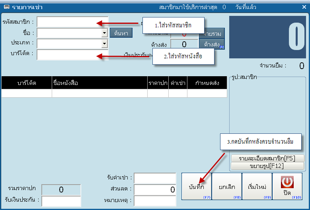The width and height of the screenshot is (310, 210).
Task: Close the รายการเช่า window with X
Action: point(304,7)
